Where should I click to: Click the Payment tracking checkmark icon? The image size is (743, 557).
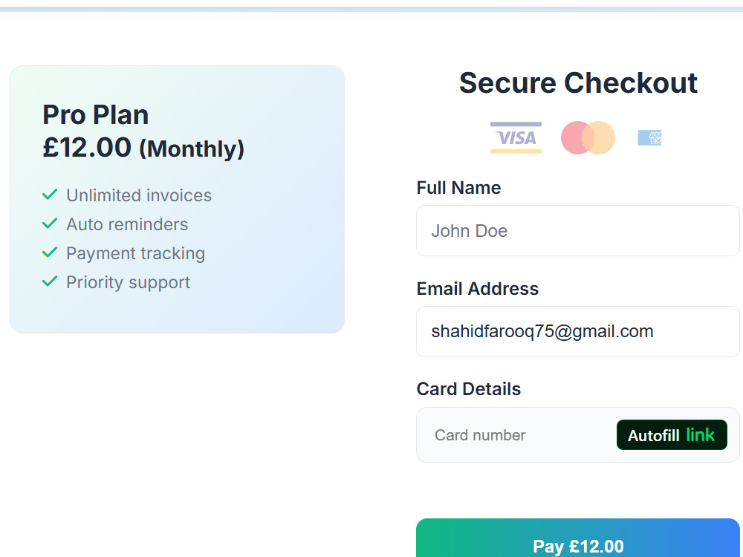pyautogui.click(x=50, y=253)
